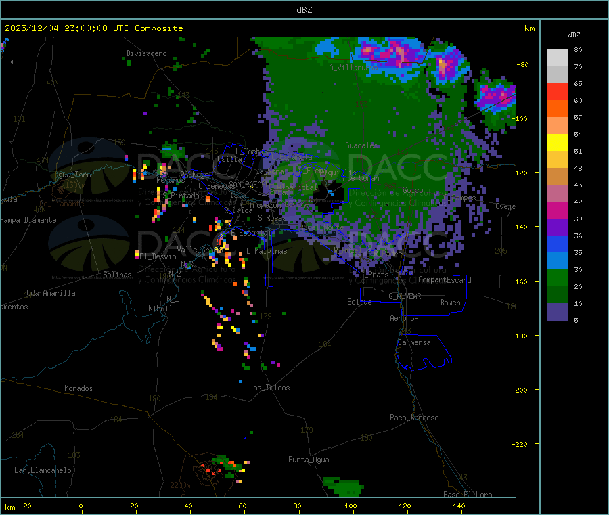609x515 pixels.
Task: Click the Valle_Grande label
Action: tap(200, 250)
